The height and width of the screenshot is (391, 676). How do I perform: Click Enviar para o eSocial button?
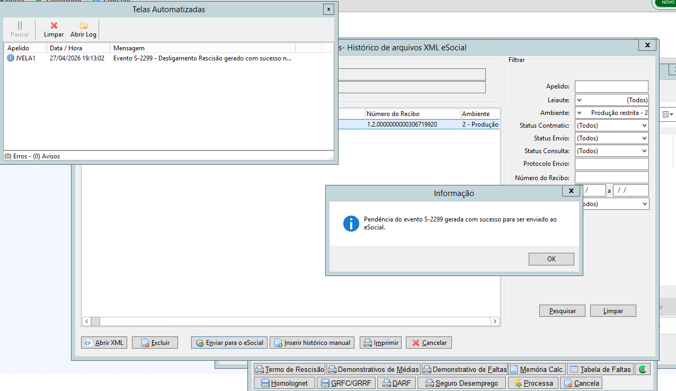point(229,343)
